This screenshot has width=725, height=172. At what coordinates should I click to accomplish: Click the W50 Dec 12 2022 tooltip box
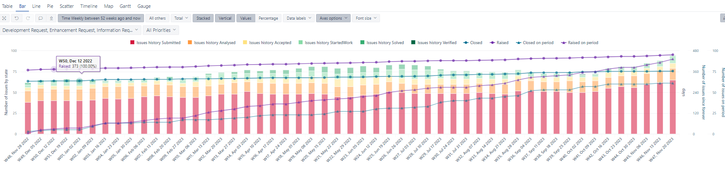point(78,63)
